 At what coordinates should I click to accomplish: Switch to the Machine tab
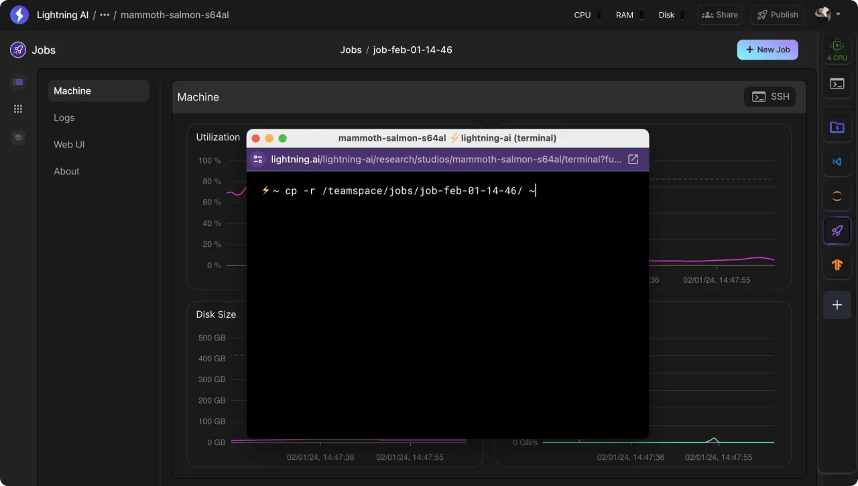99,90
